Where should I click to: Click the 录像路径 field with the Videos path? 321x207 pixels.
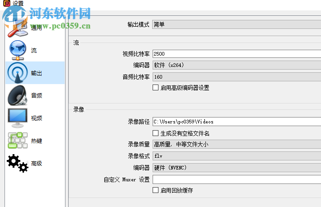[x=237, y=122]
